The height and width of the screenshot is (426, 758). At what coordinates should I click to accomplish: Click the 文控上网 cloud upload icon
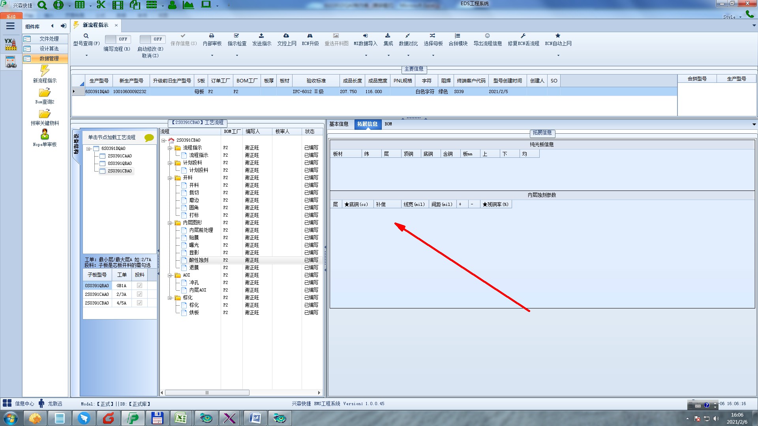(286, 36)
